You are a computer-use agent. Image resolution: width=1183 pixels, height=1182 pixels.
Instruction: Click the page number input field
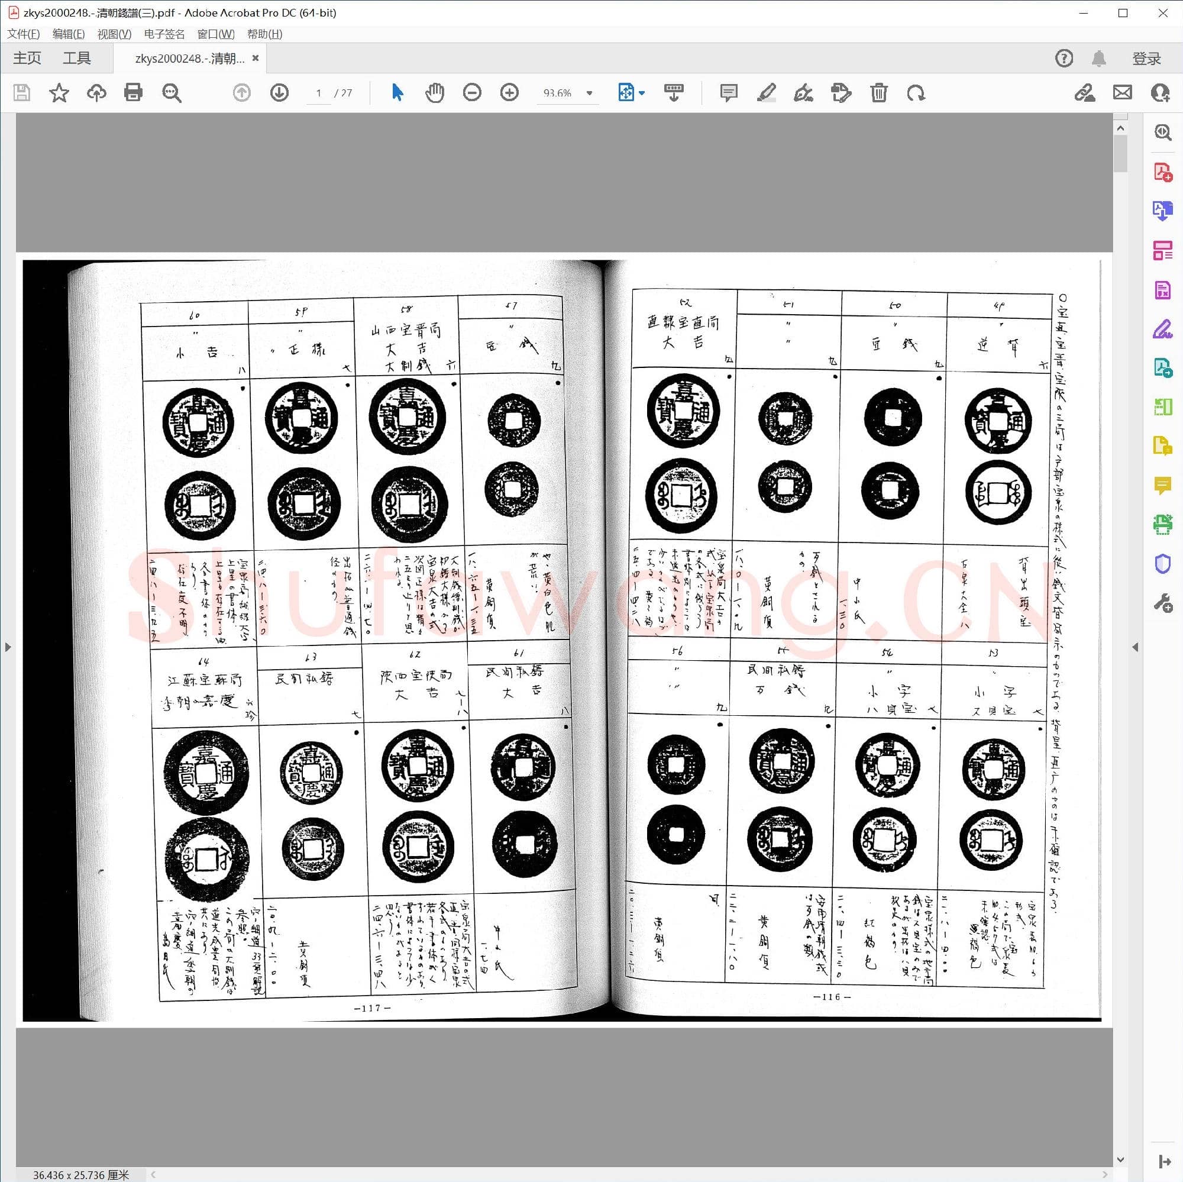pos(318,93)
